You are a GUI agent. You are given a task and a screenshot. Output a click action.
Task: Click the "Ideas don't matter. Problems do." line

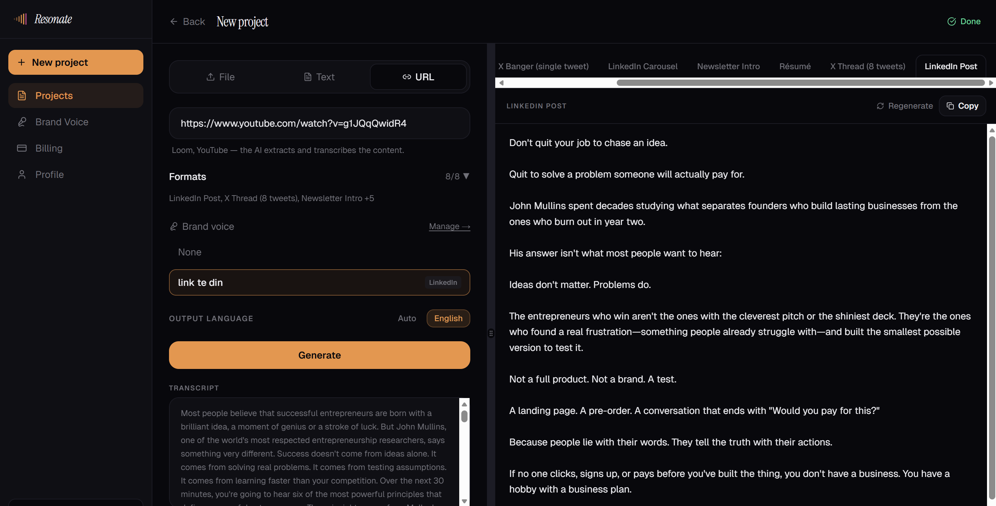pos(580,285)
